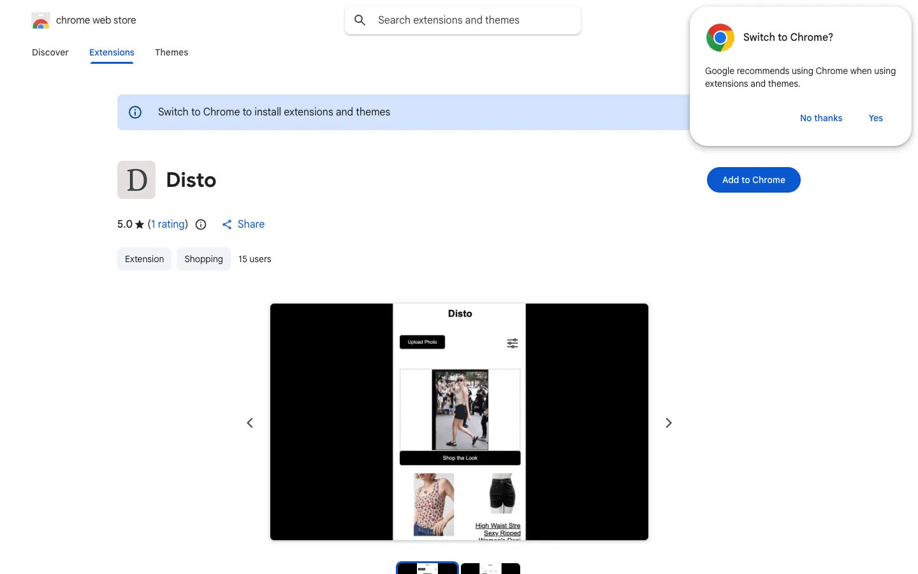Dismiss the popup with No thanks
This screenshot has height=574, width=918.
[821, 118]
